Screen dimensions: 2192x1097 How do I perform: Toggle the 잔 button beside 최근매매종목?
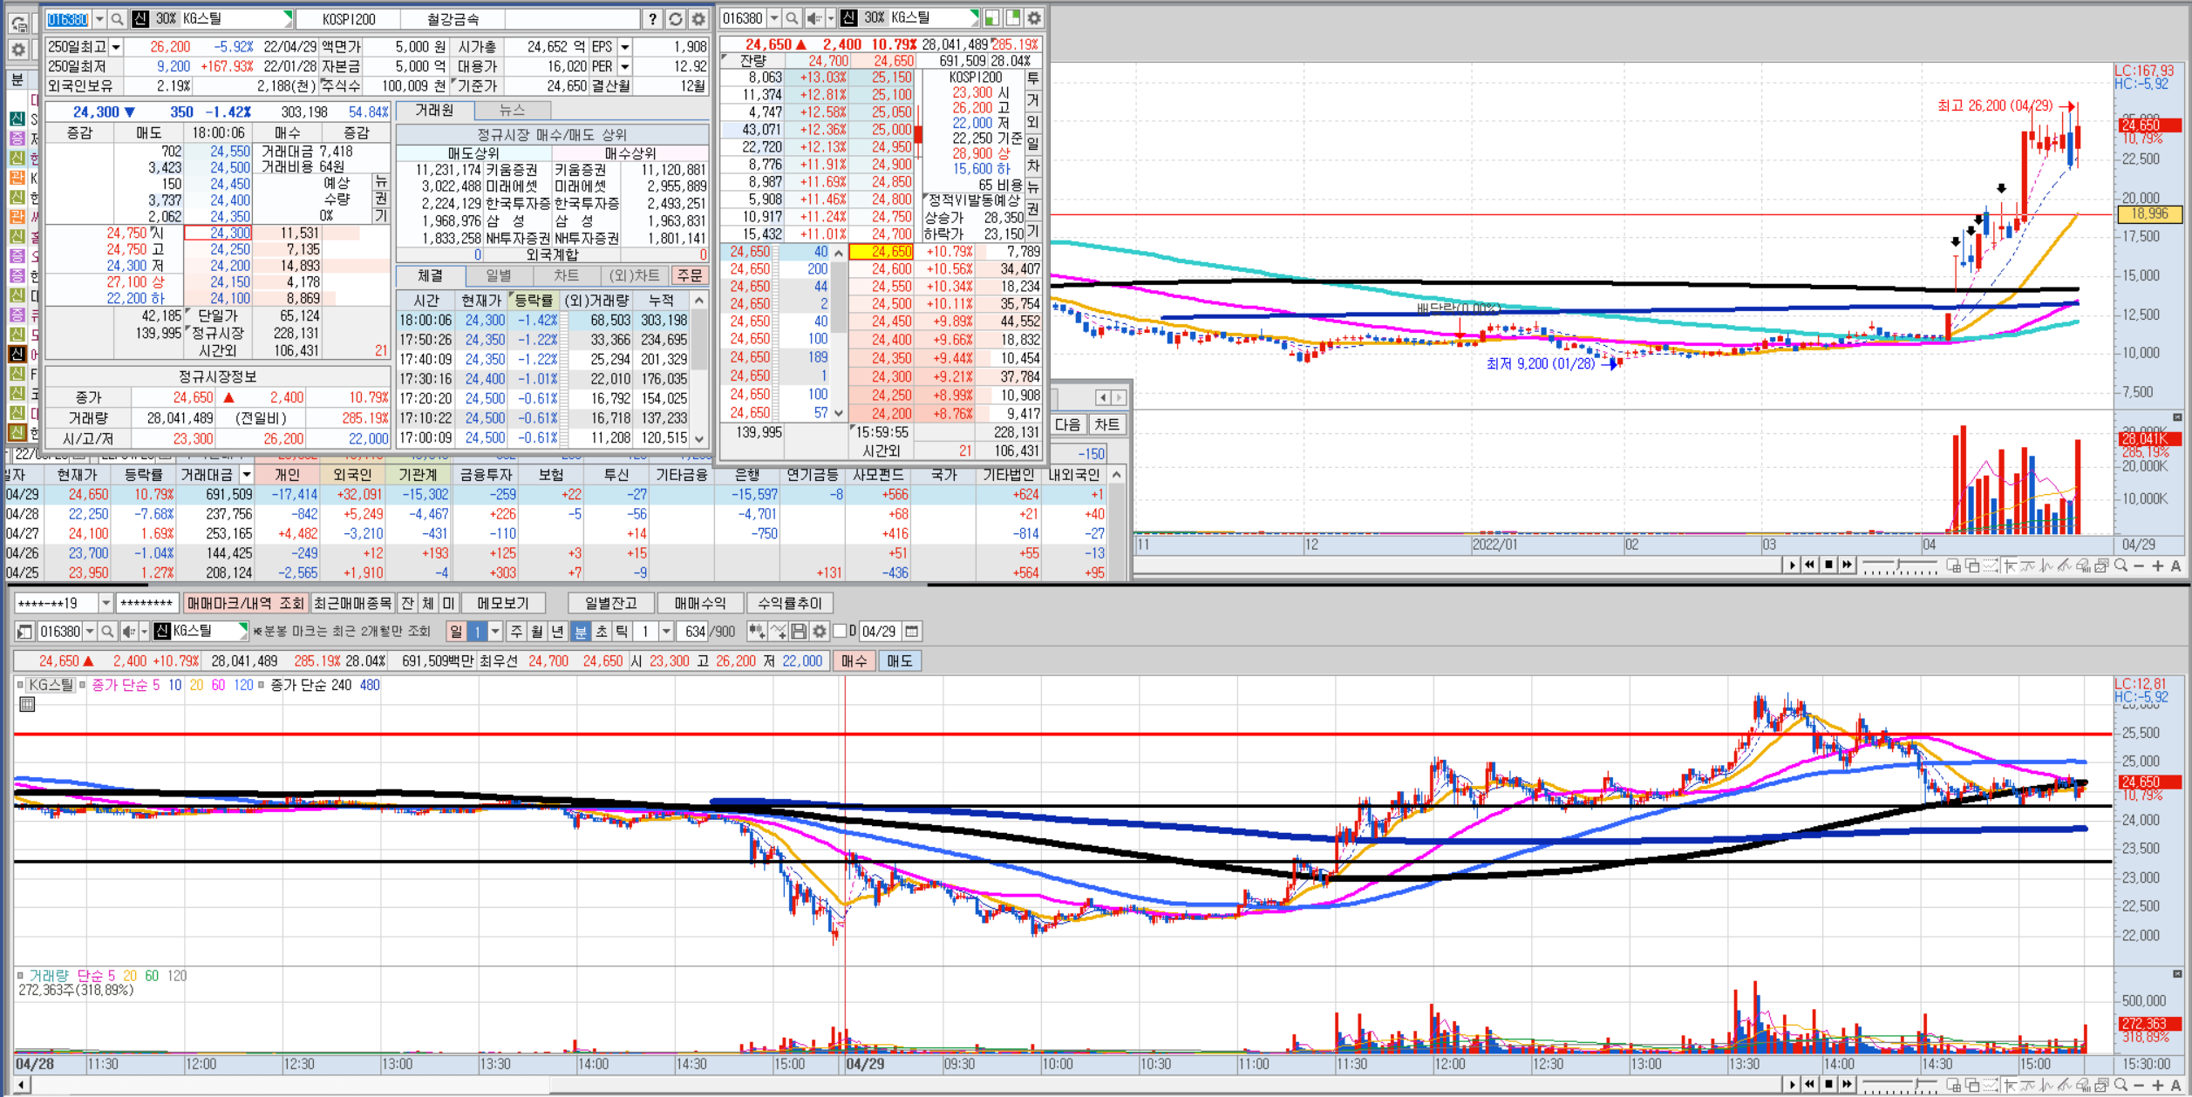point(407,603)
